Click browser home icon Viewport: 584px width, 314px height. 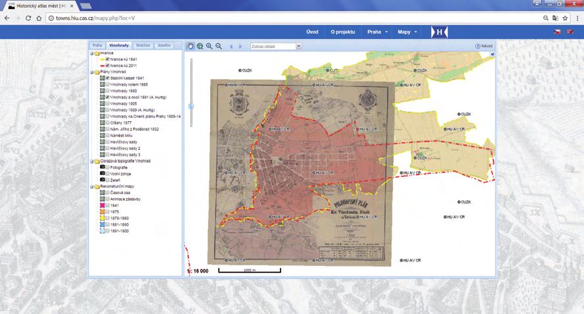pos(39,18)
